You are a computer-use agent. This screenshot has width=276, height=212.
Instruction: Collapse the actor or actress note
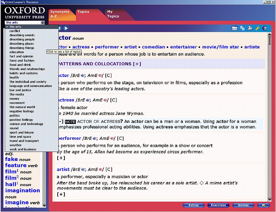pos(60,122)
